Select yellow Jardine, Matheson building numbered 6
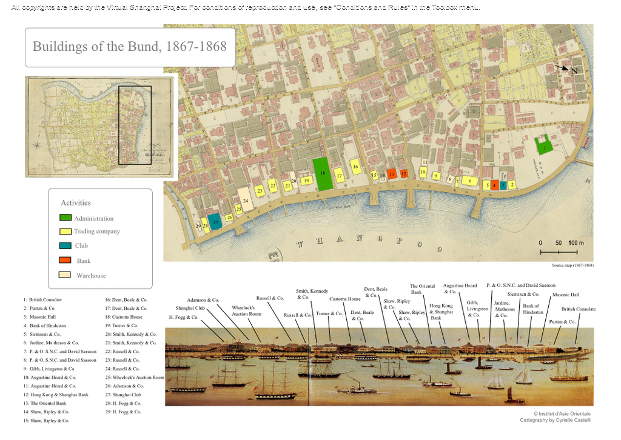Screen dimensions: 621x440 (x=469, y=181)
